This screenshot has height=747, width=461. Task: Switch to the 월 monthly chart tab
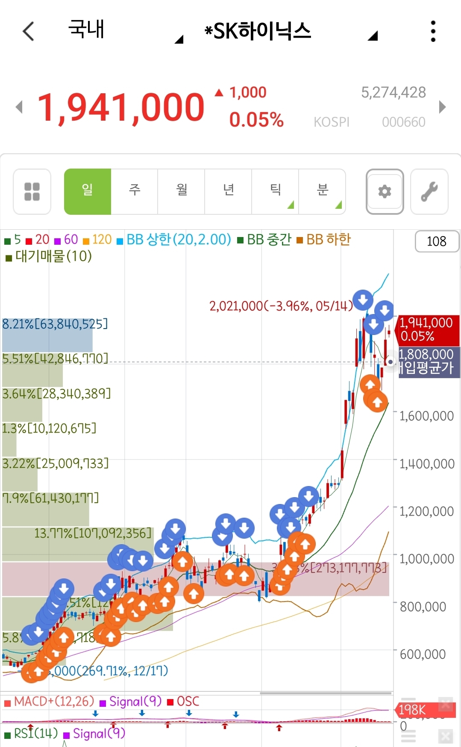[182, 191]
